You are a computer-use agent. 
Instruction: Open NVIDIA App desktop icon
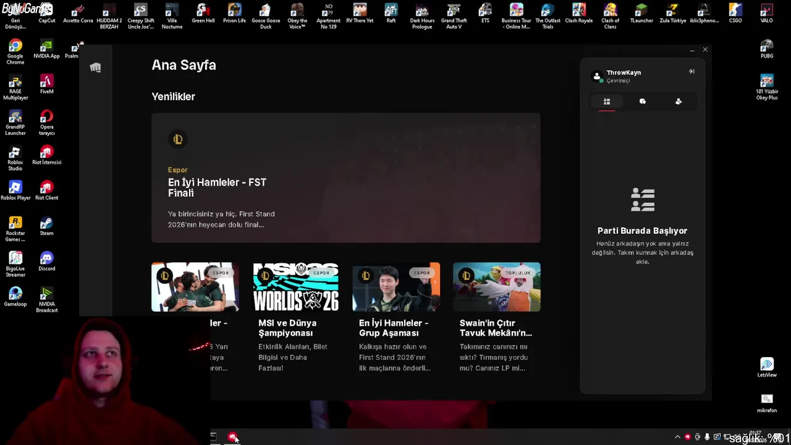point(46,49)
